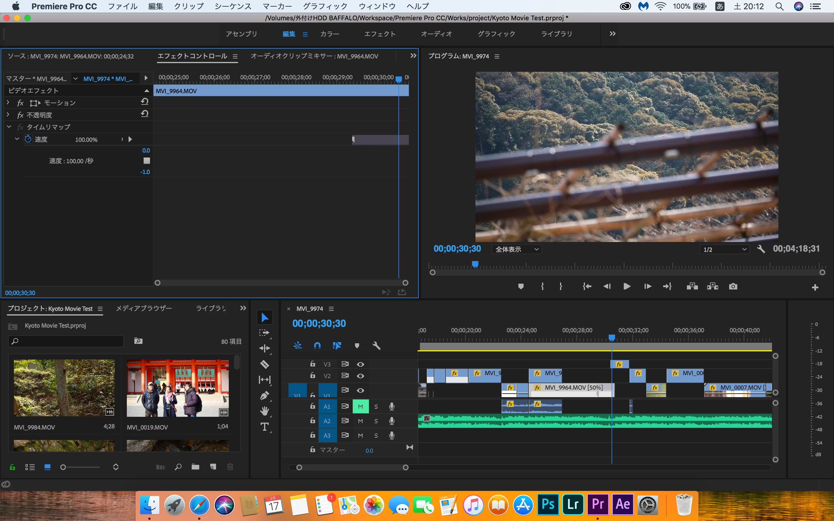Open the メディアブラウザー panel tab
This screenshot has height=521, width=834.
144,308
